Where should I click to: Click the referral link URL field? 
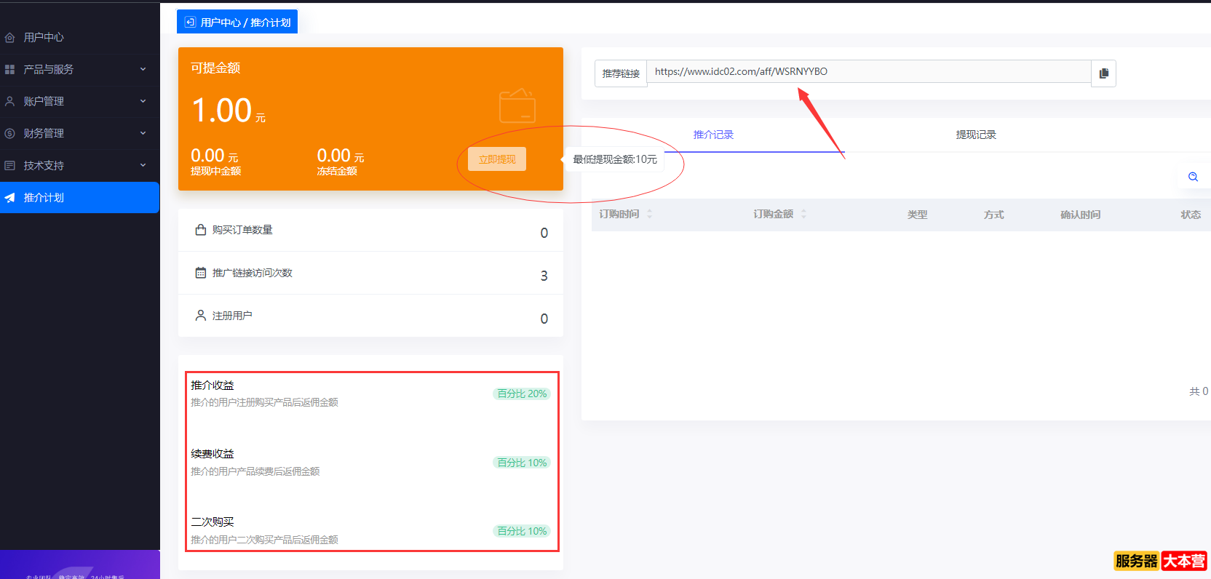point(866,71)
